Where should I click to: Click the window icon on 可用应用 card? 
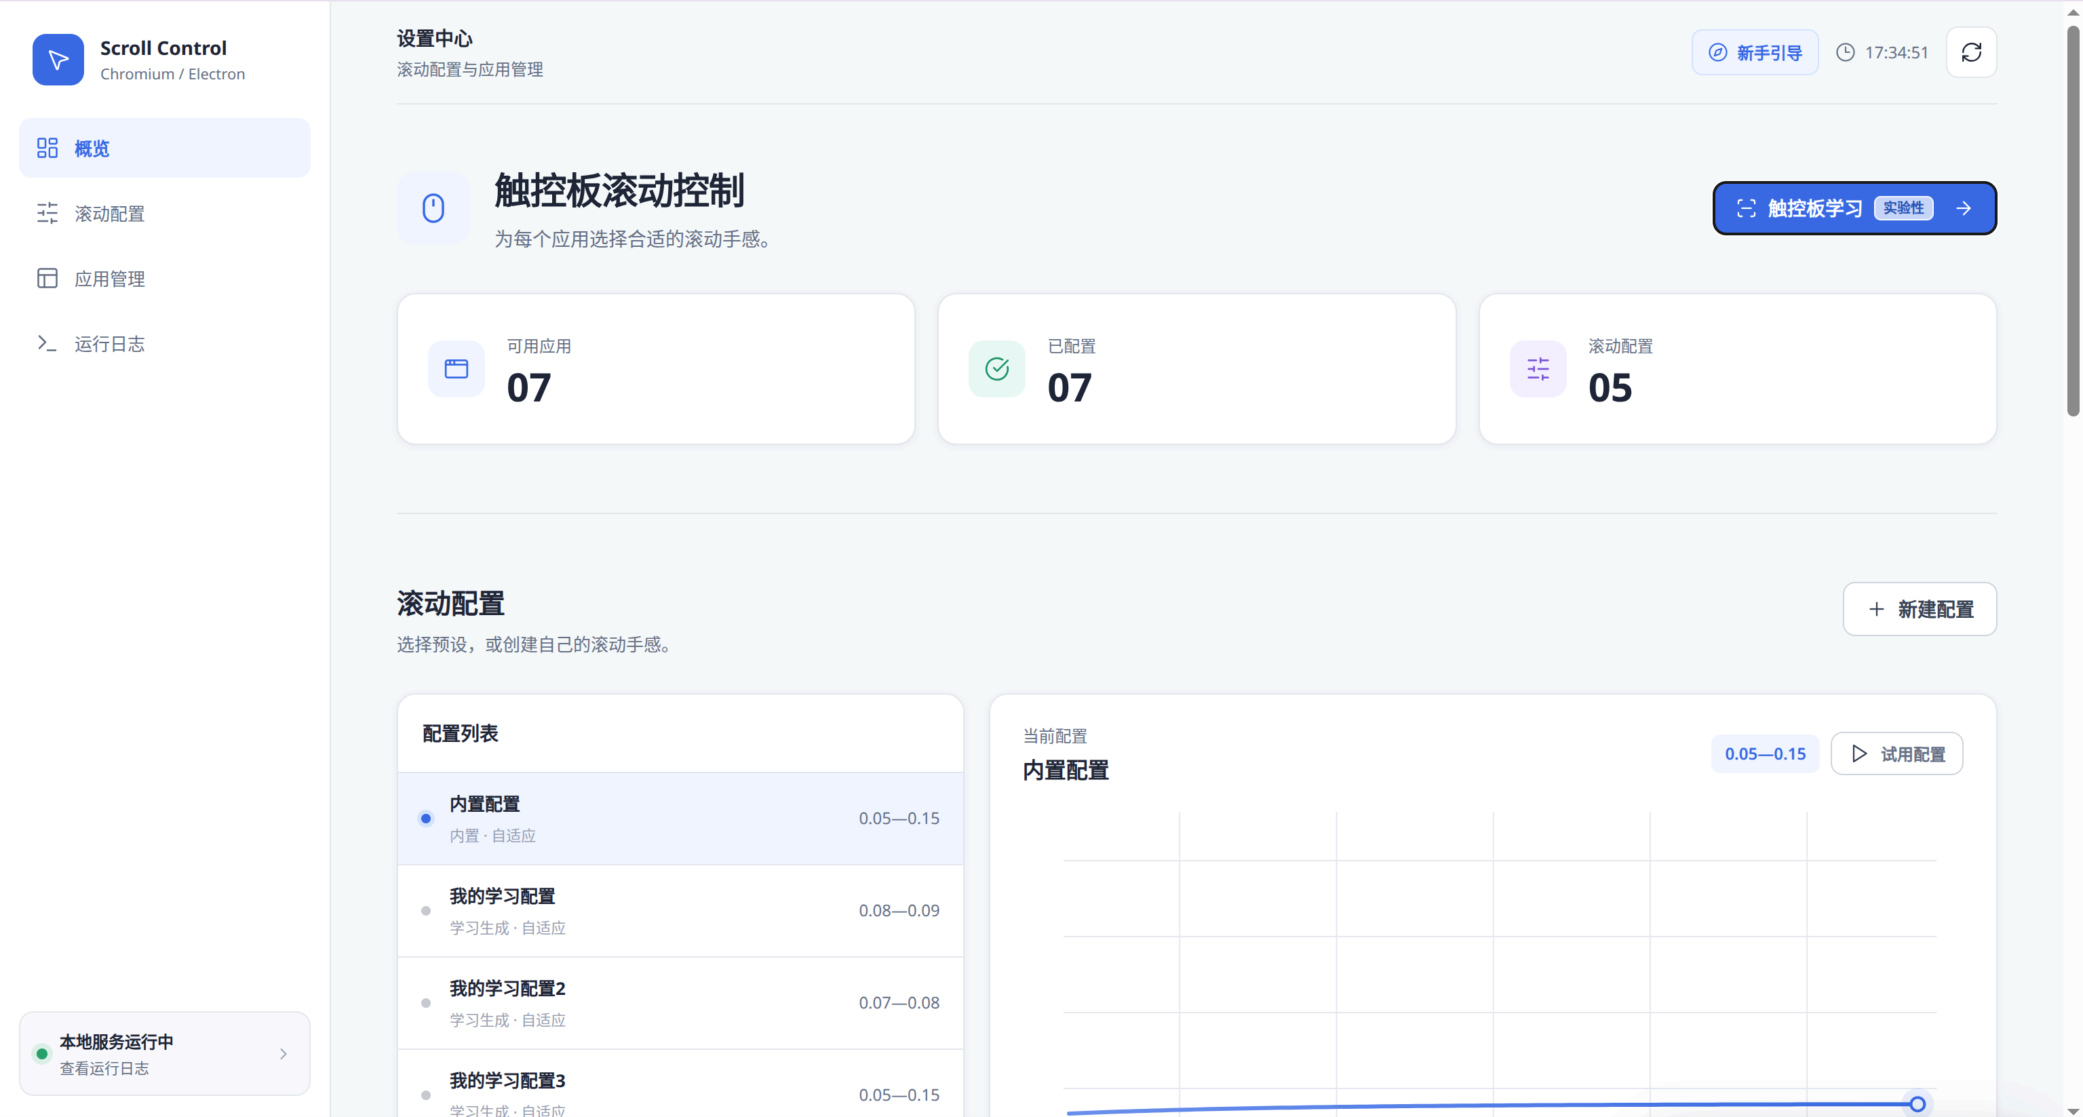click(456, 368)
